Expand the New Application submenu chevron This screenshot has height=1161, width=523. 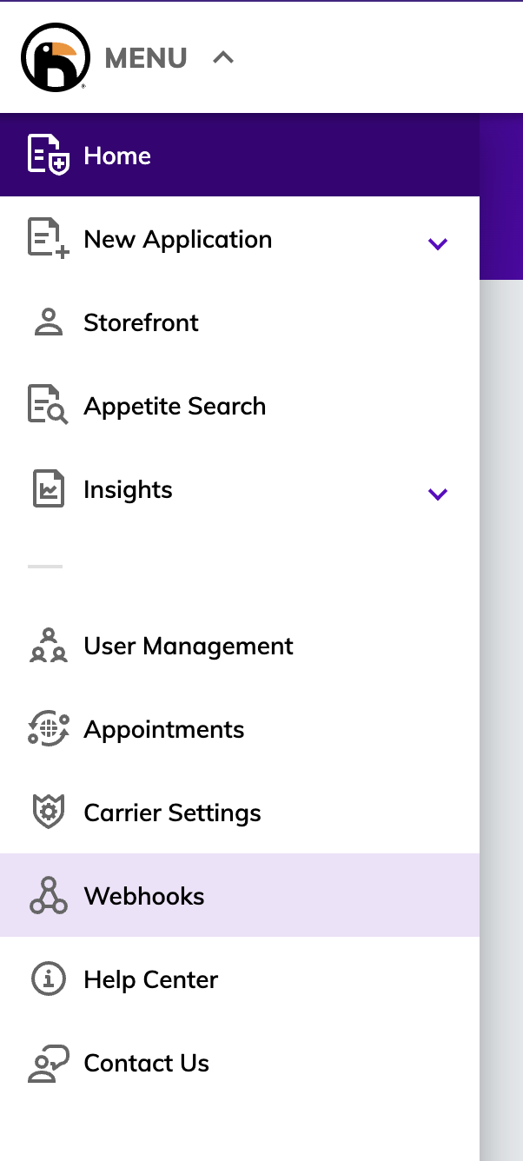click(438, 243)
